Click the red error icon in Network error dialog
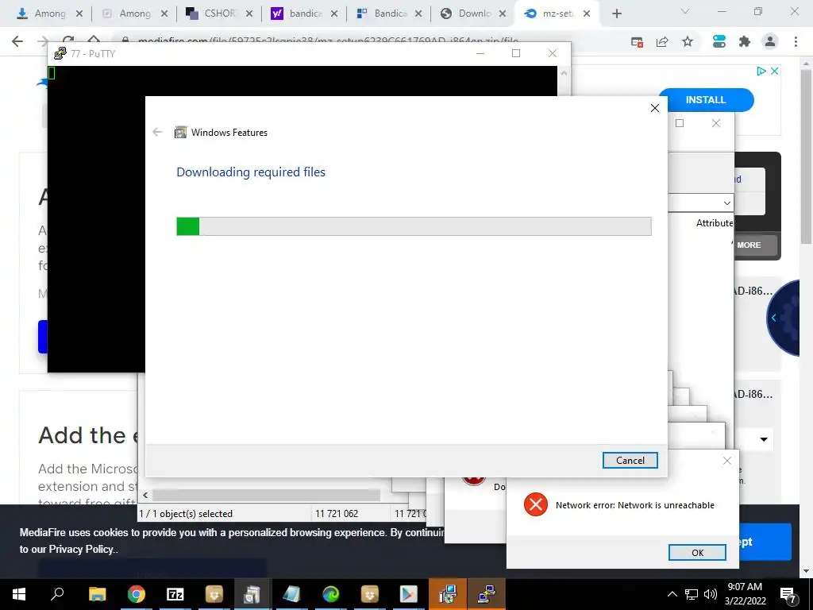This screenshot has width=813, height=610. click(x=536, y=504)
